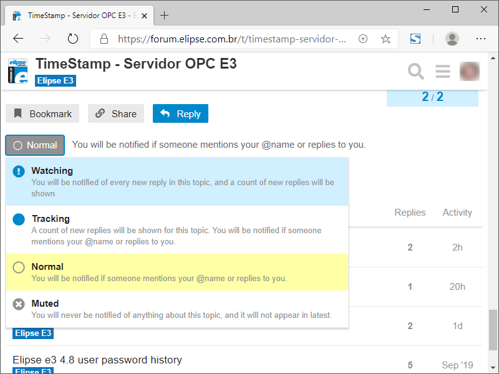
Task: Add page to favorites with star icon
Action: coord(385,39)
